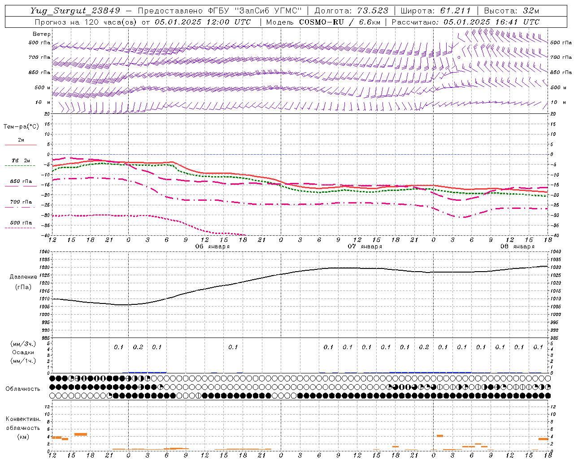Click the elevation text Высота: 32м
This screenshot has width=574, height=459.
(x=511, y=11)
